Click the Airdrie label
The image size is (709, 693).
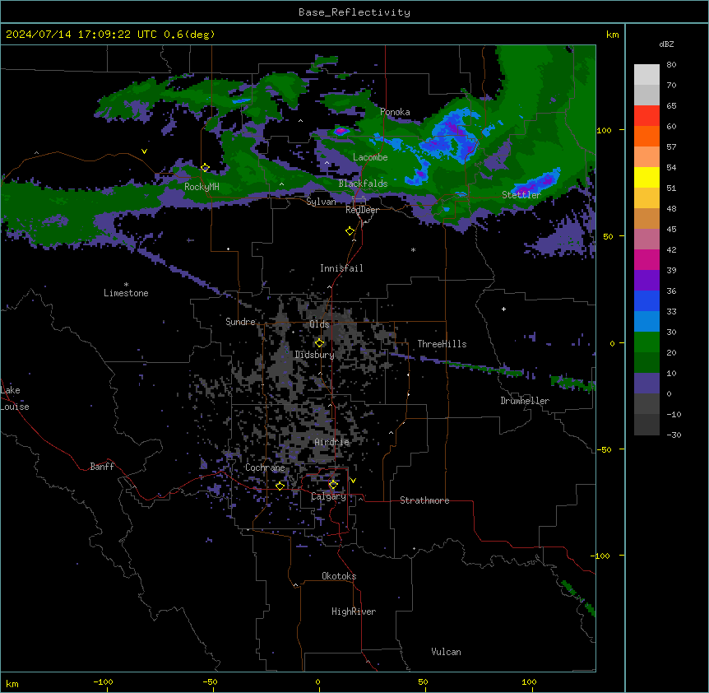[332, 442]
